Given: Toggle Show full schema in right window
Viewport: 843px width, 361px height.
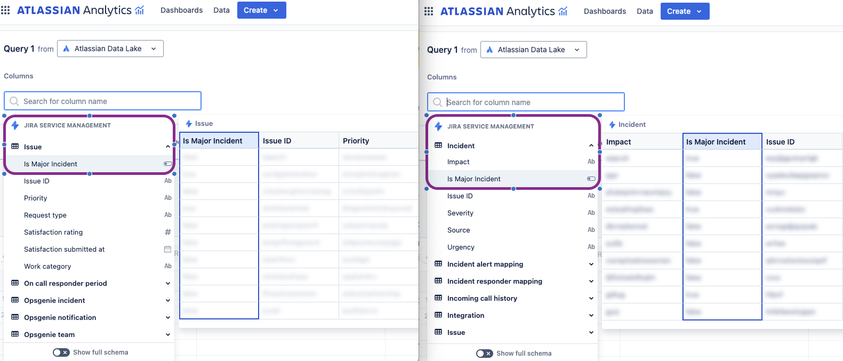Looking at the screenshot, I should coord(485,354).
